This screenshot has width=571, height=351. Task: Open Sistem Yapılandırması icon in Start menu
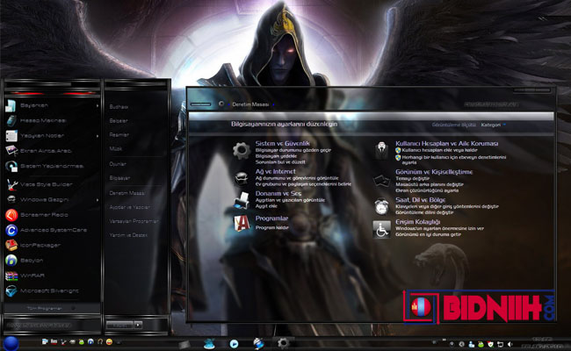click(x=11, y=166)
